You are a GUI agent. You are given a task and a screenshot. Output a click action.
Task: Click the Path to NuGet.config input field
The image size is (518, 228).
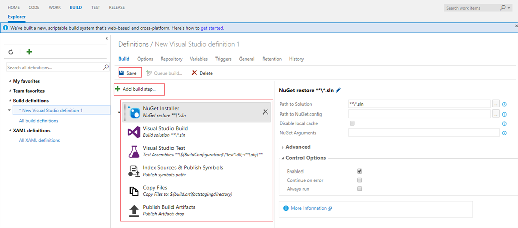point(419,114)
